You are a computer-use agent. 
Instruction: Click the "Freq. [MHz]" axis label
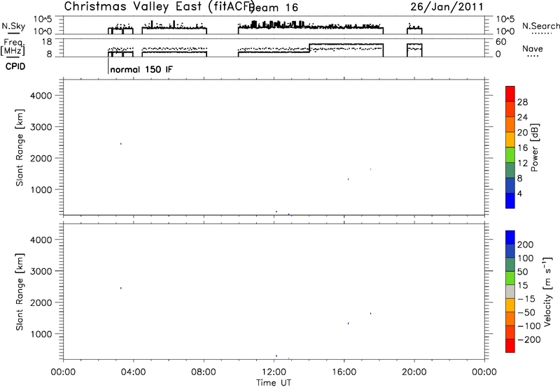[x=13, y=47]
